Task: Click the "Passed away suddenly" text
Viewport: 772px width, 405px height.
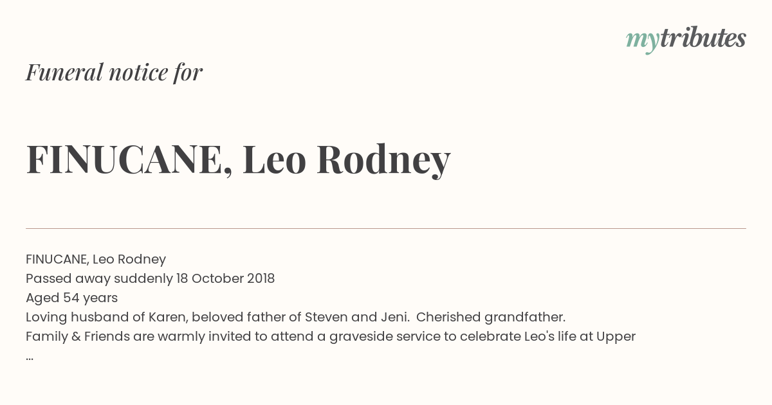Action: 98,278
